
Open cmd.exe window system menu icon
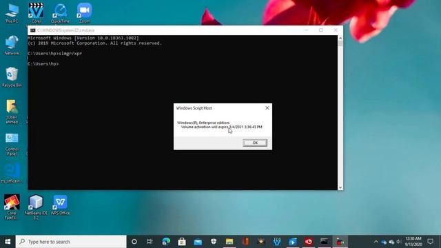tap(32, 30)
